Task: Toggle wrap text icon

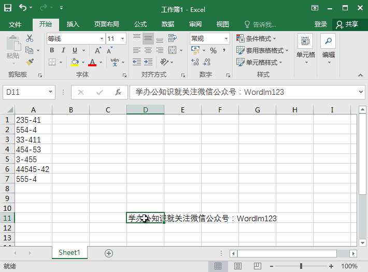Action: (173, 38)
